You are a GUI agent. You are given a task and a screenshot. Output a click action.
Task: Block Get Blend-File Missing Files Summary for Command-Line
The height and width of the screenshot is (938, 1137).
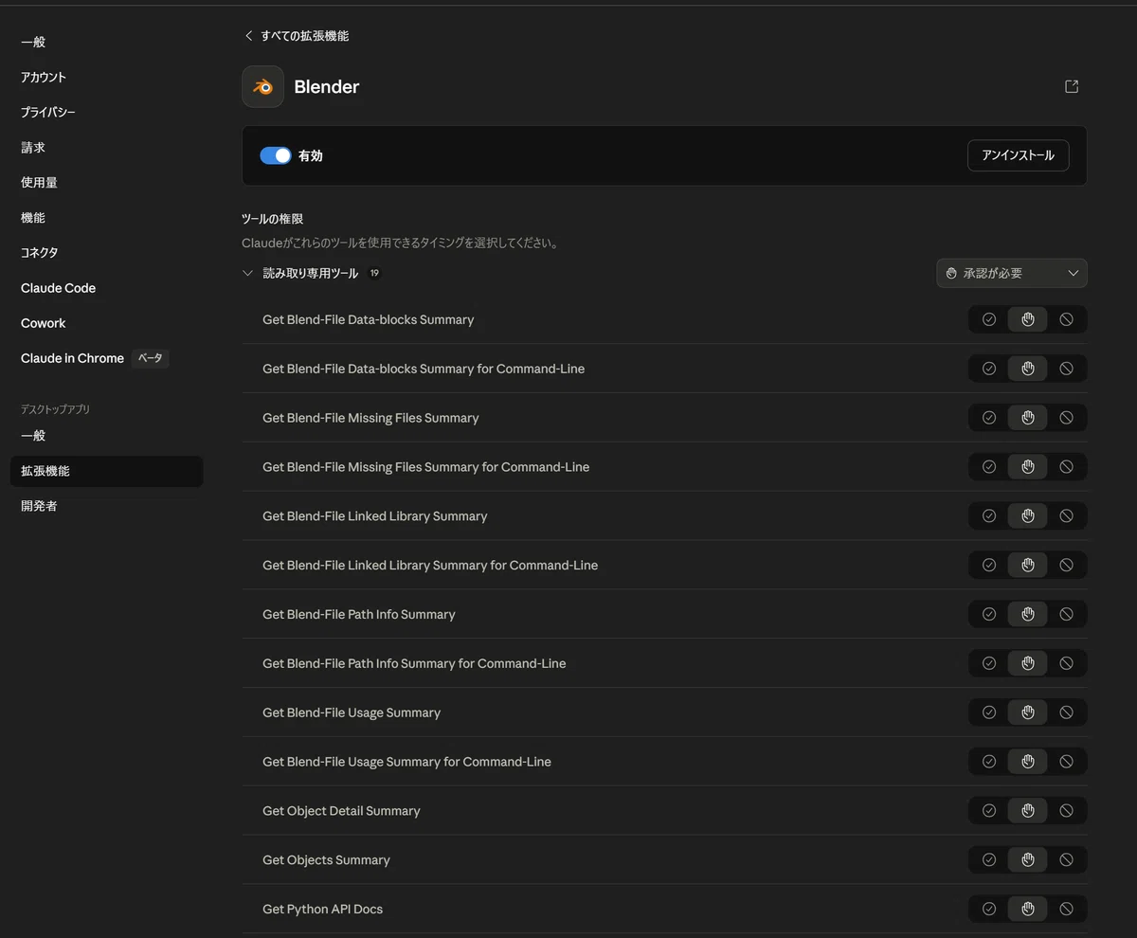pos(1066,467)
